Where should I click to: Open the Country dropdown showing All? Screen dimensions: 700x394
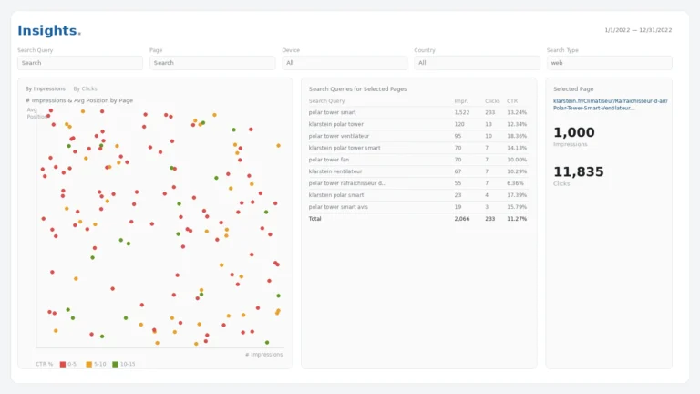(477, 63)
